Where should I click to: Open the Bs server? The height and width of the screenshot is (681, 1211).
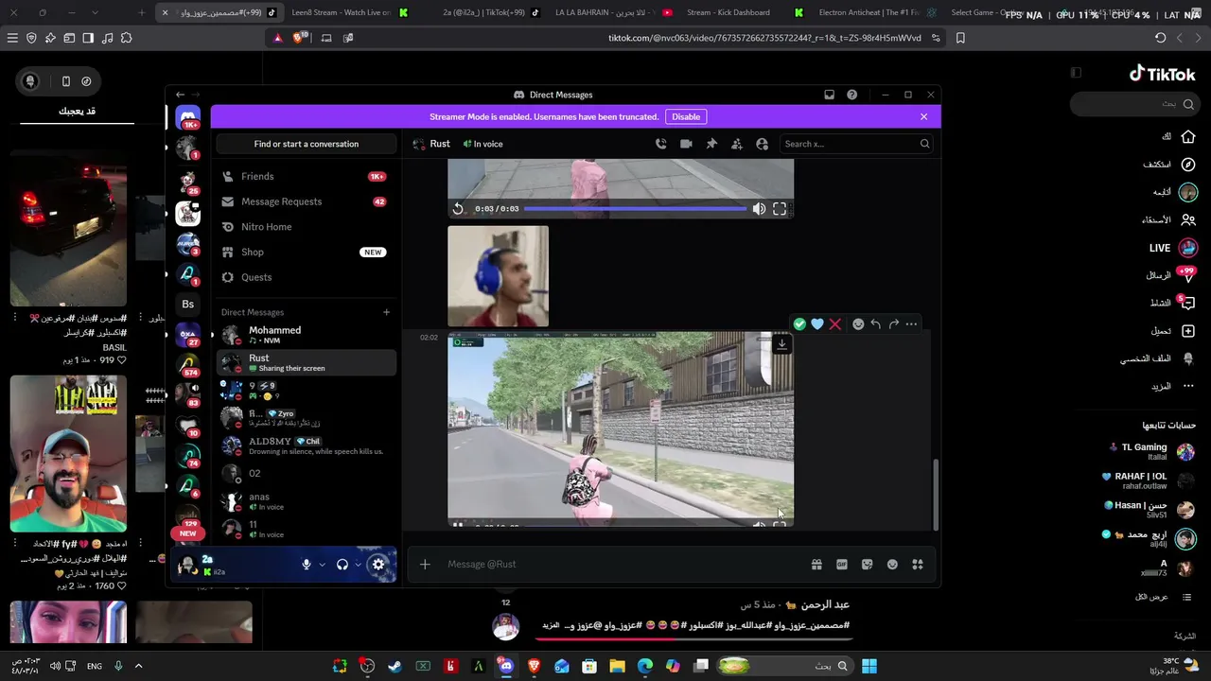pos(187,304)
